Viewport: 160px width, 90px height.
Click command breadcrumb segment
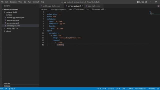click(x=95, y=9)
